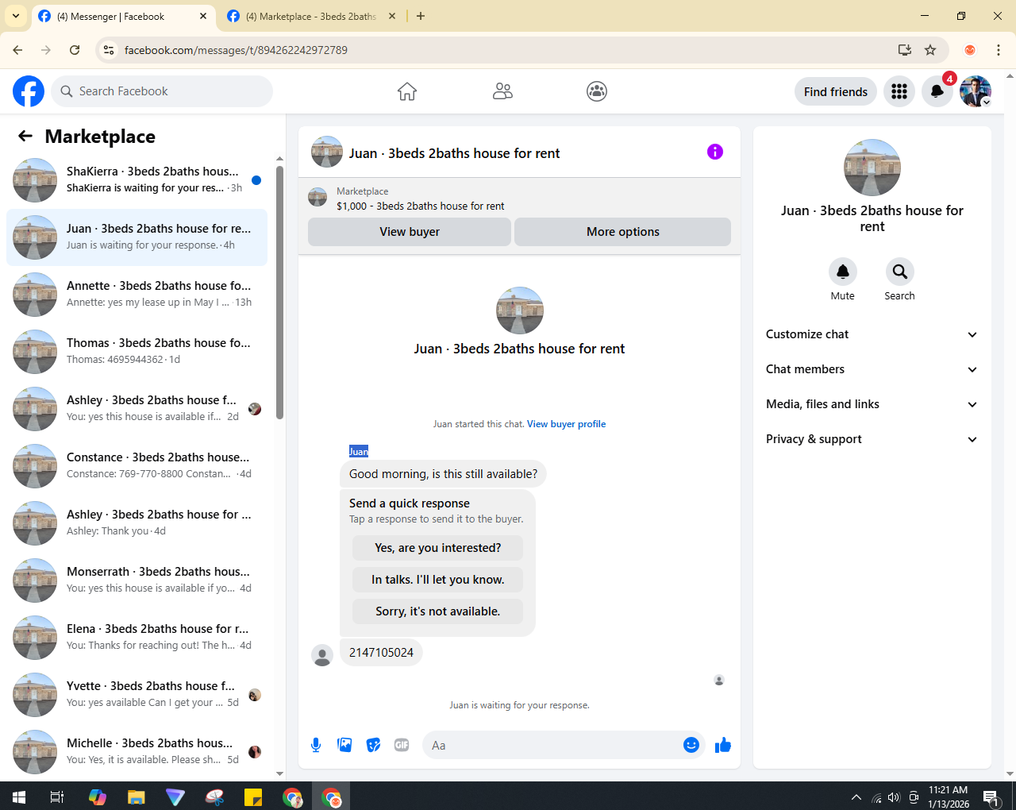The width and height of the screenshot is (1016, 810).
Task: Click the house thumbnail in right panel
Action: [872, 168]
